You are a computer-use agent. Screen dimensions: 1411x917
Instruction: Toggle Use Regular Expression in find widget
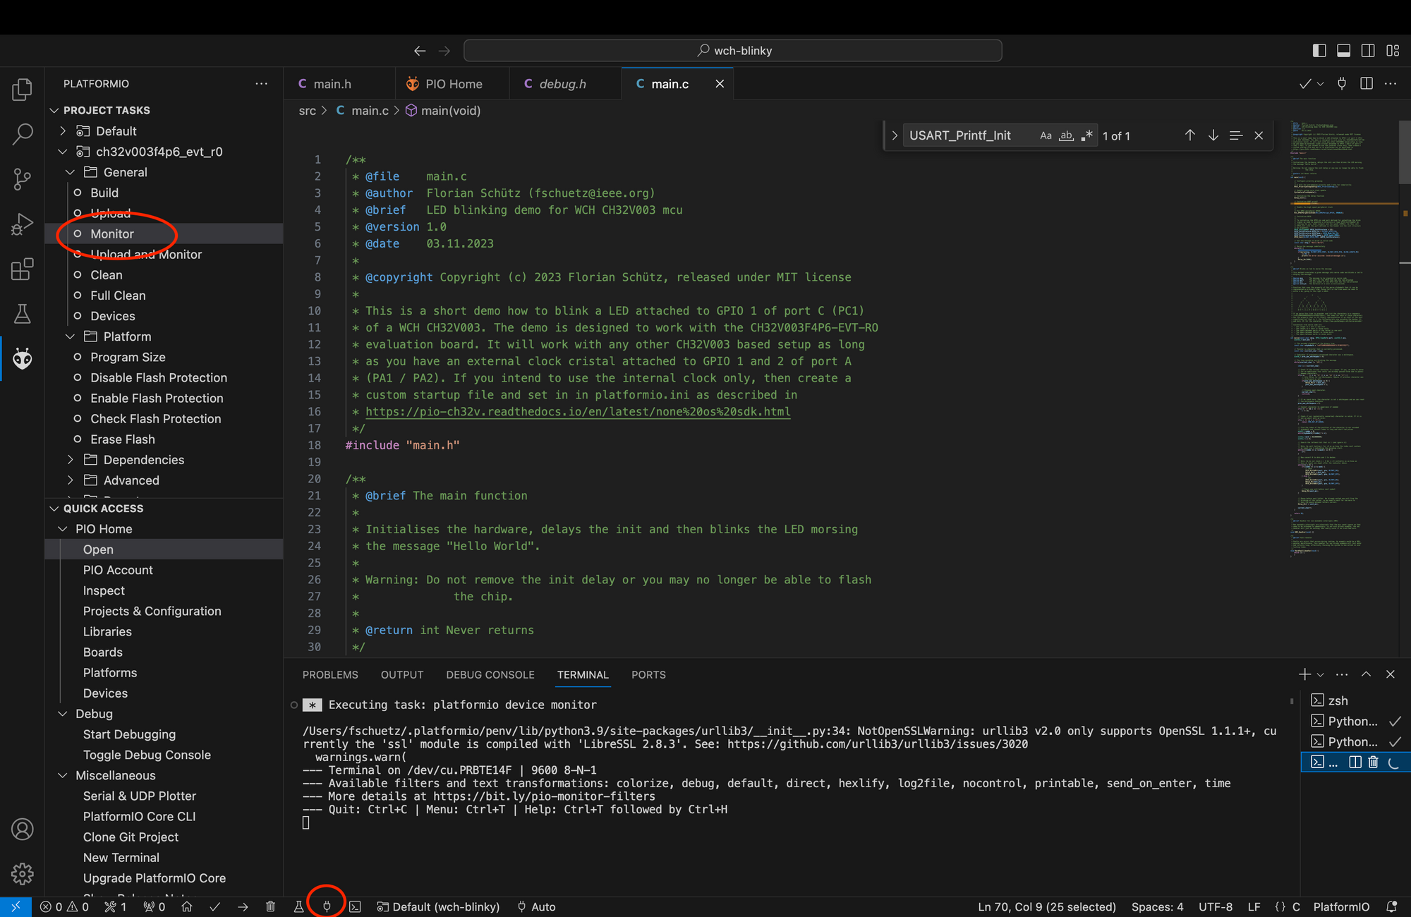click(x=1086, y=135)
